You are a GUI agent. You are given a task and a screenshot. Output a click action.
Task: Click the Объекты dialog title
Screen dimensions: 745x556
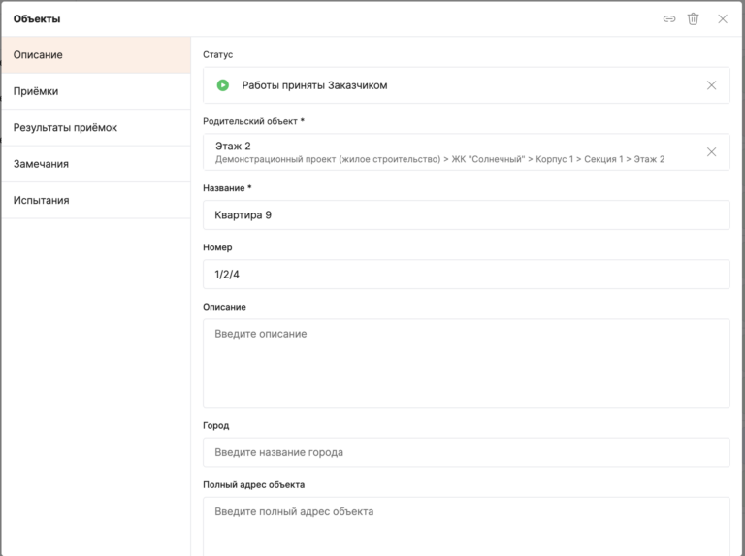[x=37, y=18]
